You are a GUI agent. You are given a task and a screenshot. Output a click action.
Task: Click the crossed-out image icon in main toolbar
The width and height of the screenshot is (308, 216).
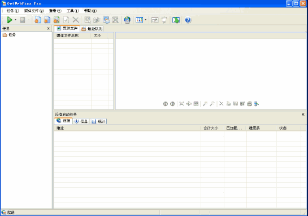coord(115,20)
